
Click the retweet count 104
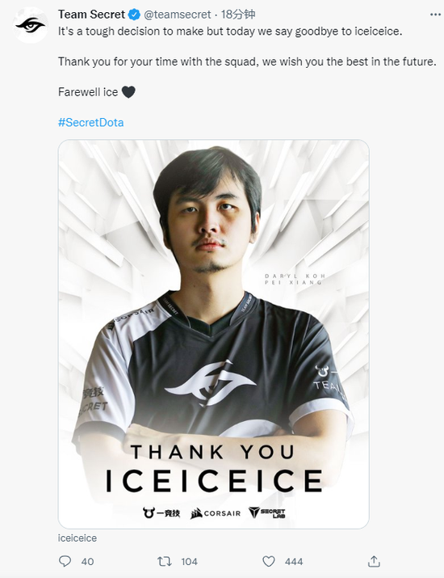[x=189, y=561]
